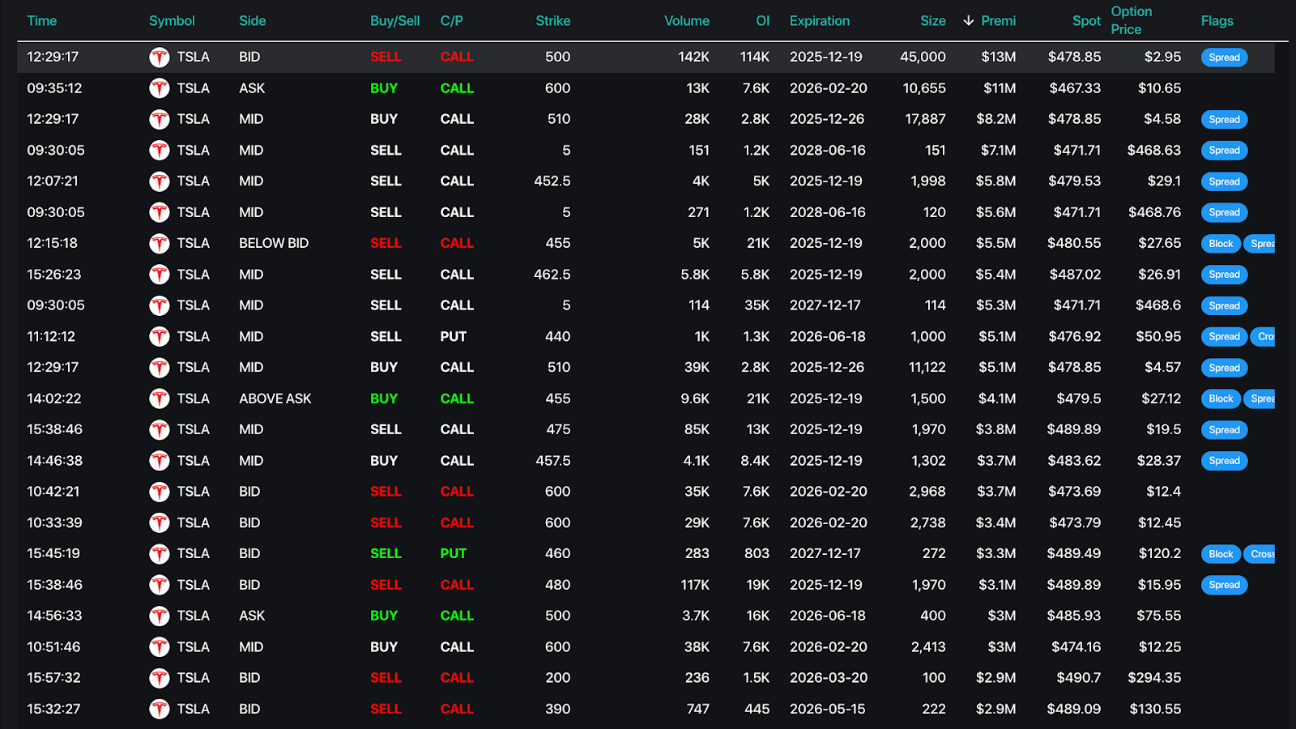Screen dimensions: 1296x729
Task: Click Tesla logo in the 15:32:27 row
Action: click(160, 710)
